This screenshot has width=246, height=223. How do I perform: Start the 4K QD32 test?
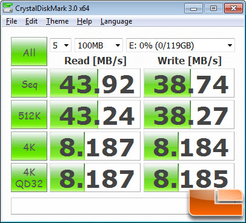pyautogui.click(x=29, y=178)
